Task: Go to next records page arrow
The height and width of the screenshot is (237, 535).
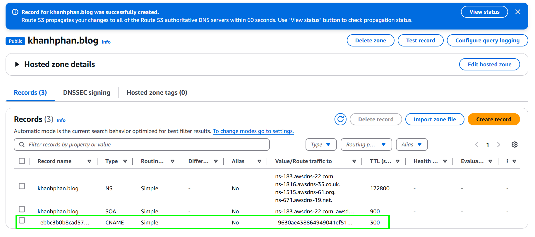Action: [x=499, y=145]
